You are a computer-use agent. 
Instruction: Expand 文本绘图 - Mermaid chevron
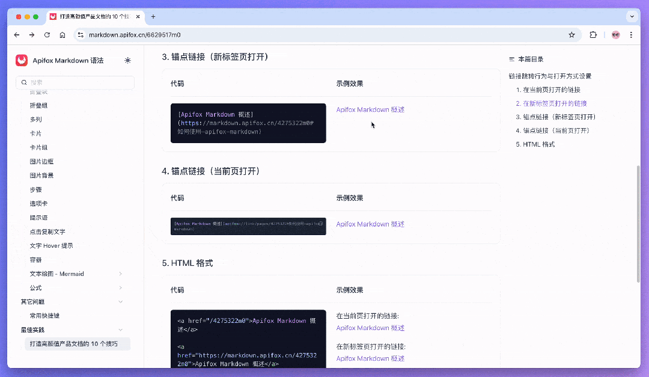[x=120, y=274]
